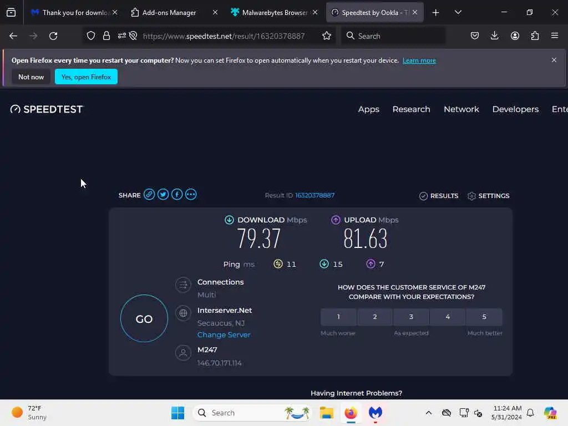568x426 pixels.
Task: View site security lock info
Action: [106, 36]
